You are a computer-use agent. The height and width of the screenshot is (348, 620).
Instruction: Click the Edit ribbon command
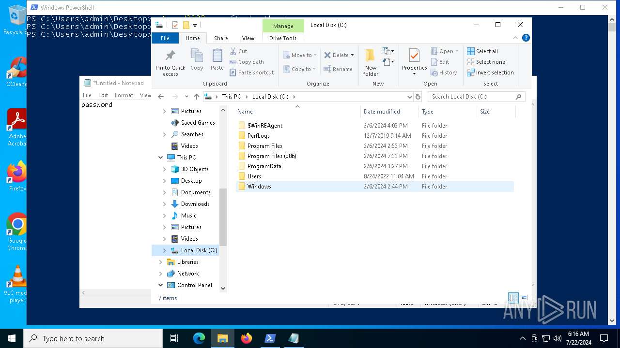pos(440,62)
